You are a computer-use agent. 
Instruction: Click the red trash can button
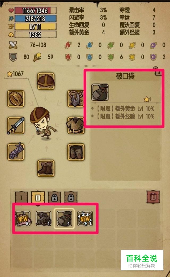click(153, 197)
